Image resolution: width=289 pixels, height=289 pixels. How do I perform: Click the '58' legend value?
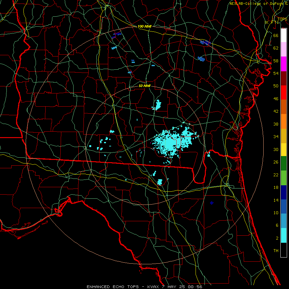[276, 61]
